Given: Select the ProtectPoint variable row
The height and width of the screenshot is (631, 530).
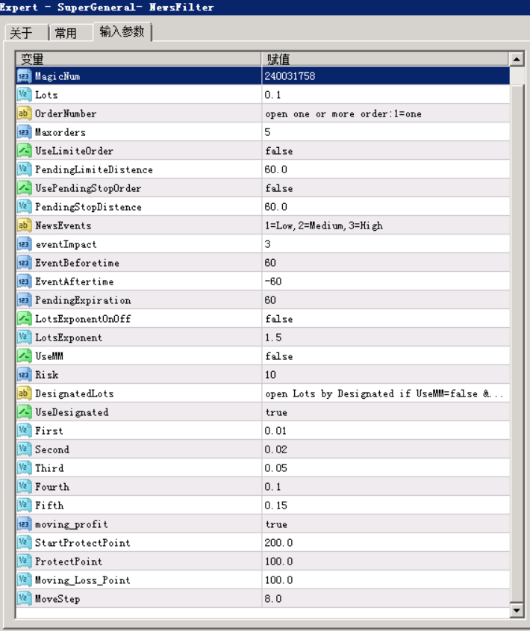Looking at the screenshot, I should pos(263,561).
